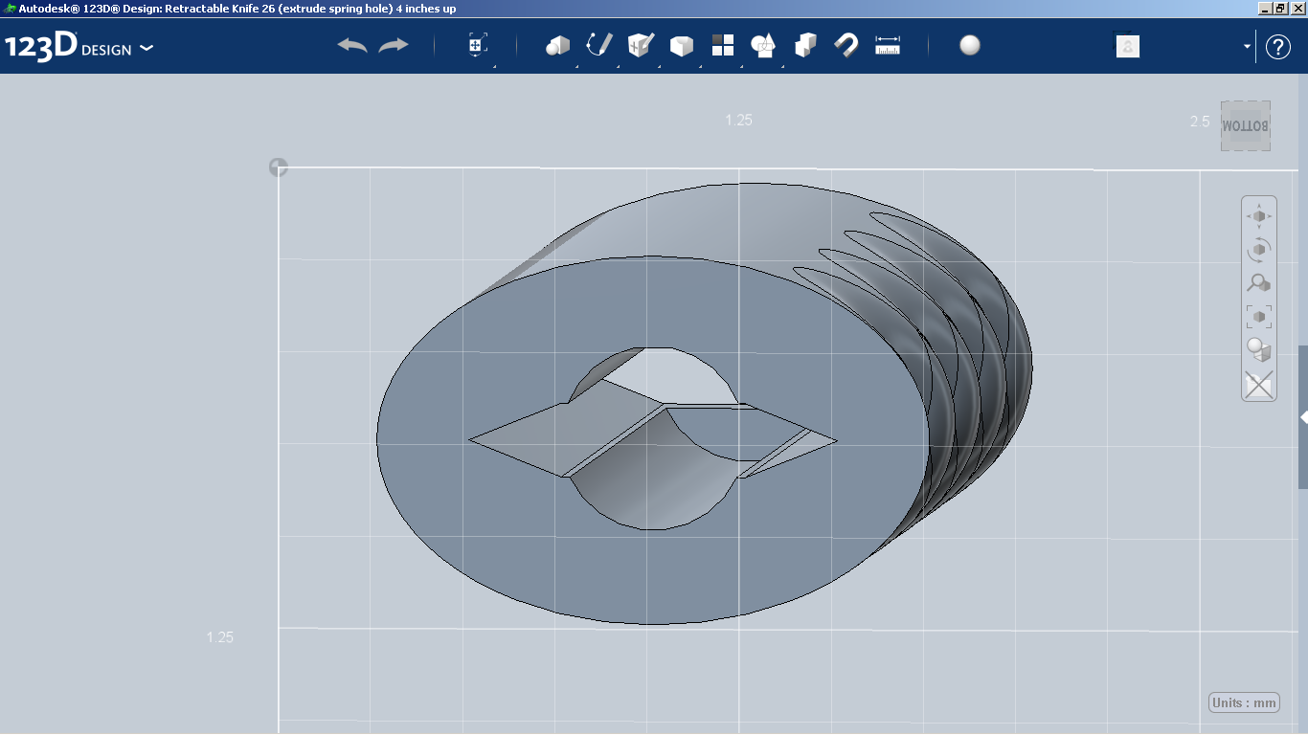Toggle visibility with the hide/show tool
Screen dimensions: 1308x735
click(1127, 45)
